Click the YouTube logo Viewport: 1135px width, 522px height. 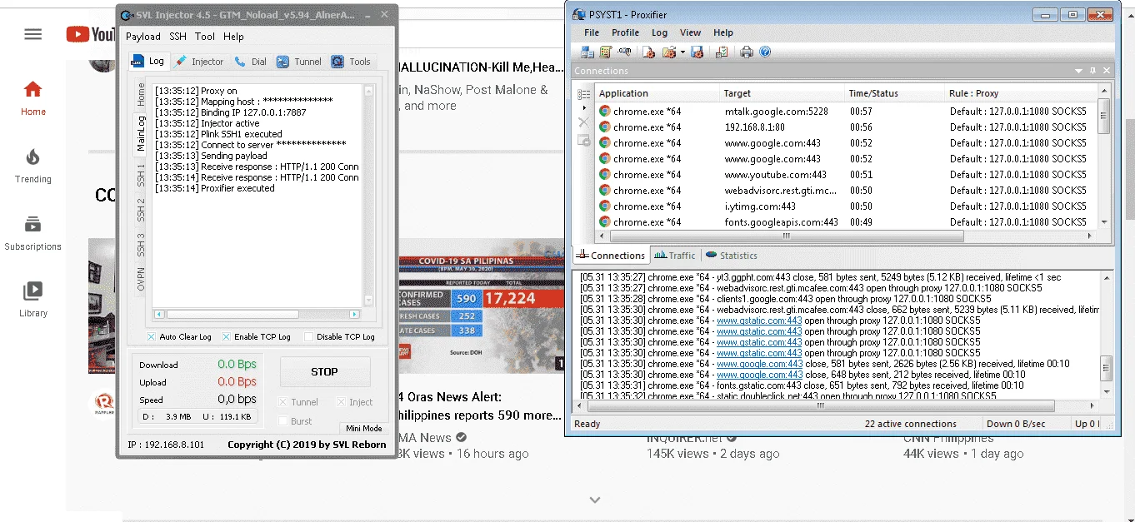[x=91, y=34]
